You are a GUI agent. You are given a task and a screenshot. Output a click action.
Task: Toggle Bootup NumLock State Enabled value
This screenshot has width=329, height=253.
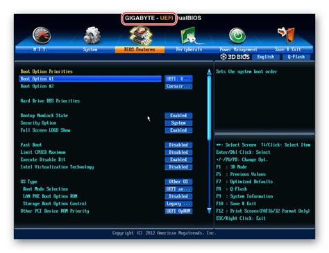click(x=178, y=116)
